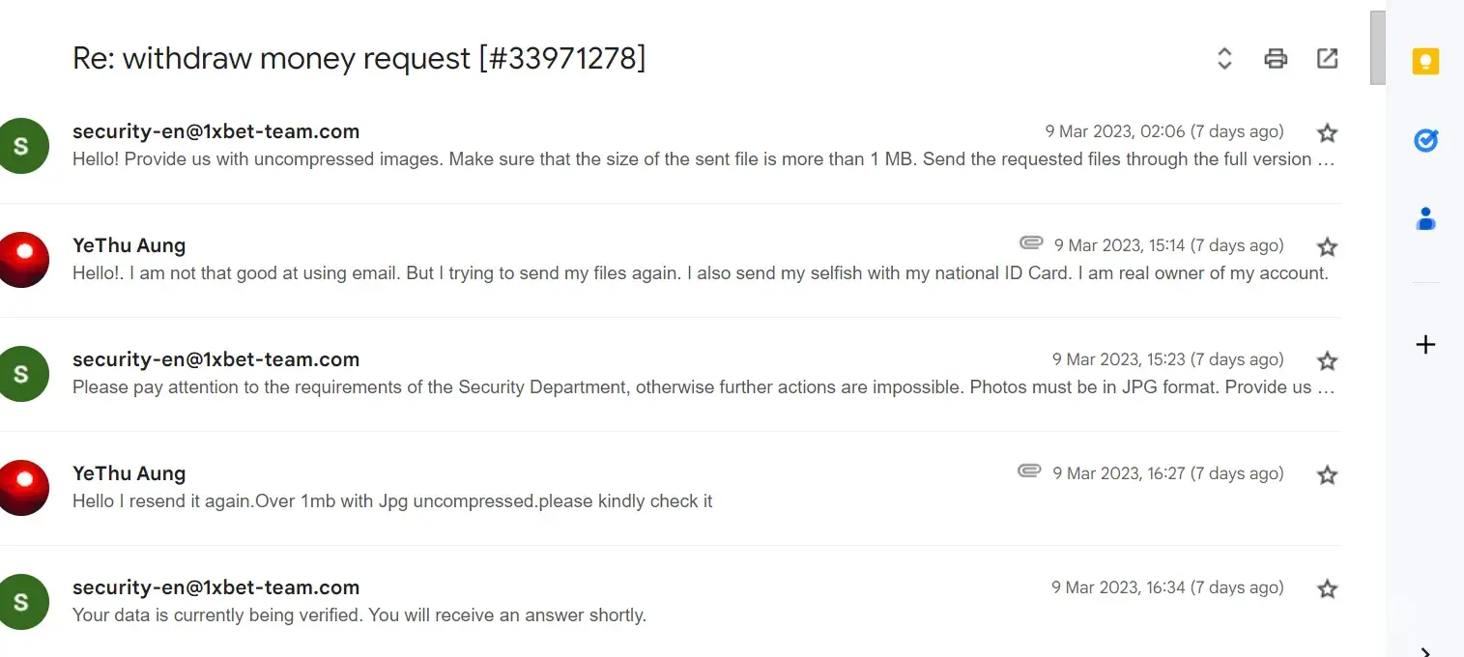Viewport: 1464px width, 657px height.
Task: Star YeThu Aung's 15:14 message
Action: coord(1328,246)
